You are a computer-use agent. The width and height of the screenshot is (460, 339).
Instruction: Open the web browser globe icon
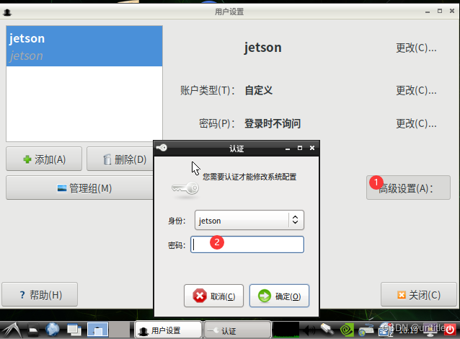pos(52,330)
